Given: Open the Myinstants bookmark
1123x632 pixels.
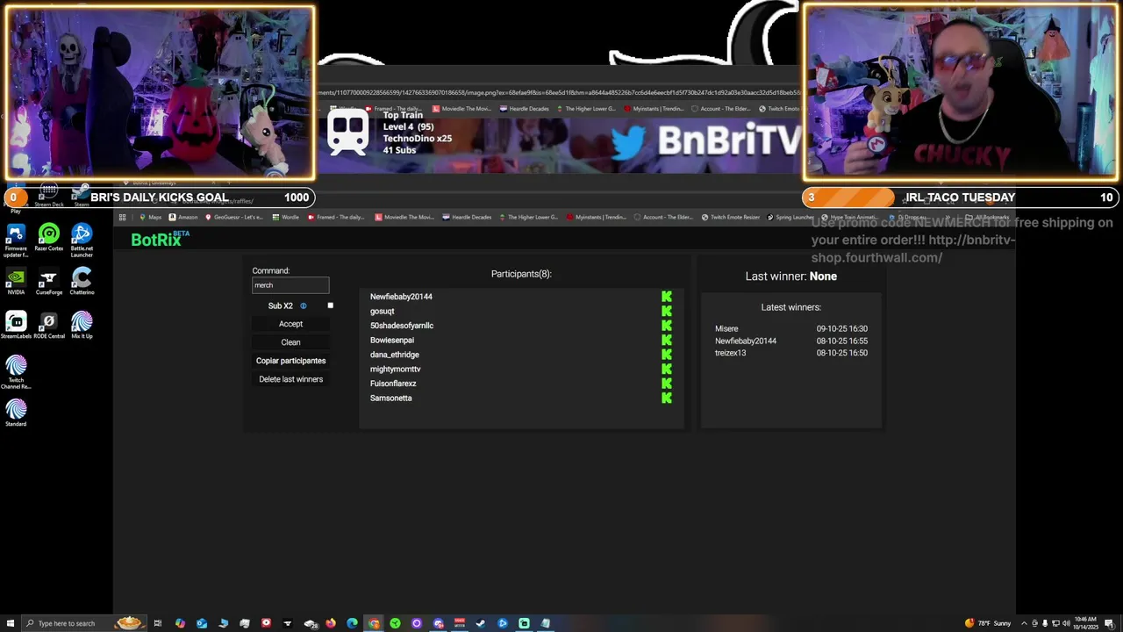Looking at the screenshot, I should click(x=597, y=218).
